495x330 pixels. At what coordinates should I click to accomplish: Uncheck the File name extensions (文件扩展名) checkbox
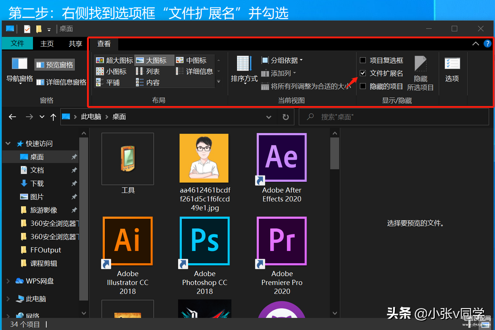tap(363, 73)
